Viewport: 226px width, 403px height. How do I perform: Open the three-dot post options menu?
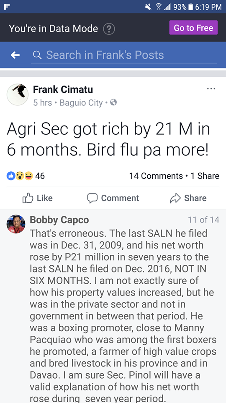tap(211, 89)
